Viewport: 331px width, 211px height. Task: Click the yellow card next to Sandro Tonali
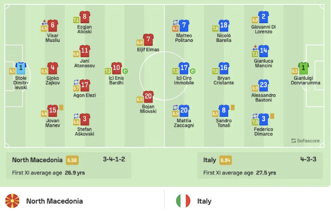[232, 107]
